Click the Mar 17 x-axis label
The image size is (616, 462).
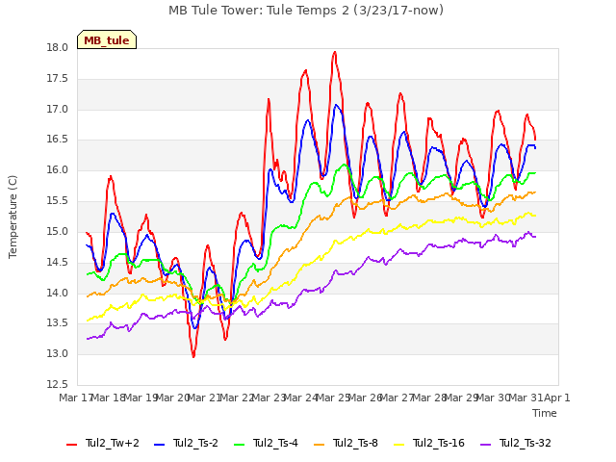(75, 398)
